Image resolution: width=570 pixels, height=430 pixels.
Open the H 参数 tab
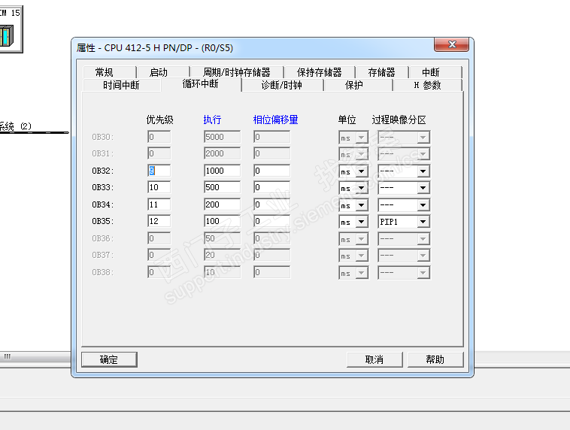coord(427,85)
